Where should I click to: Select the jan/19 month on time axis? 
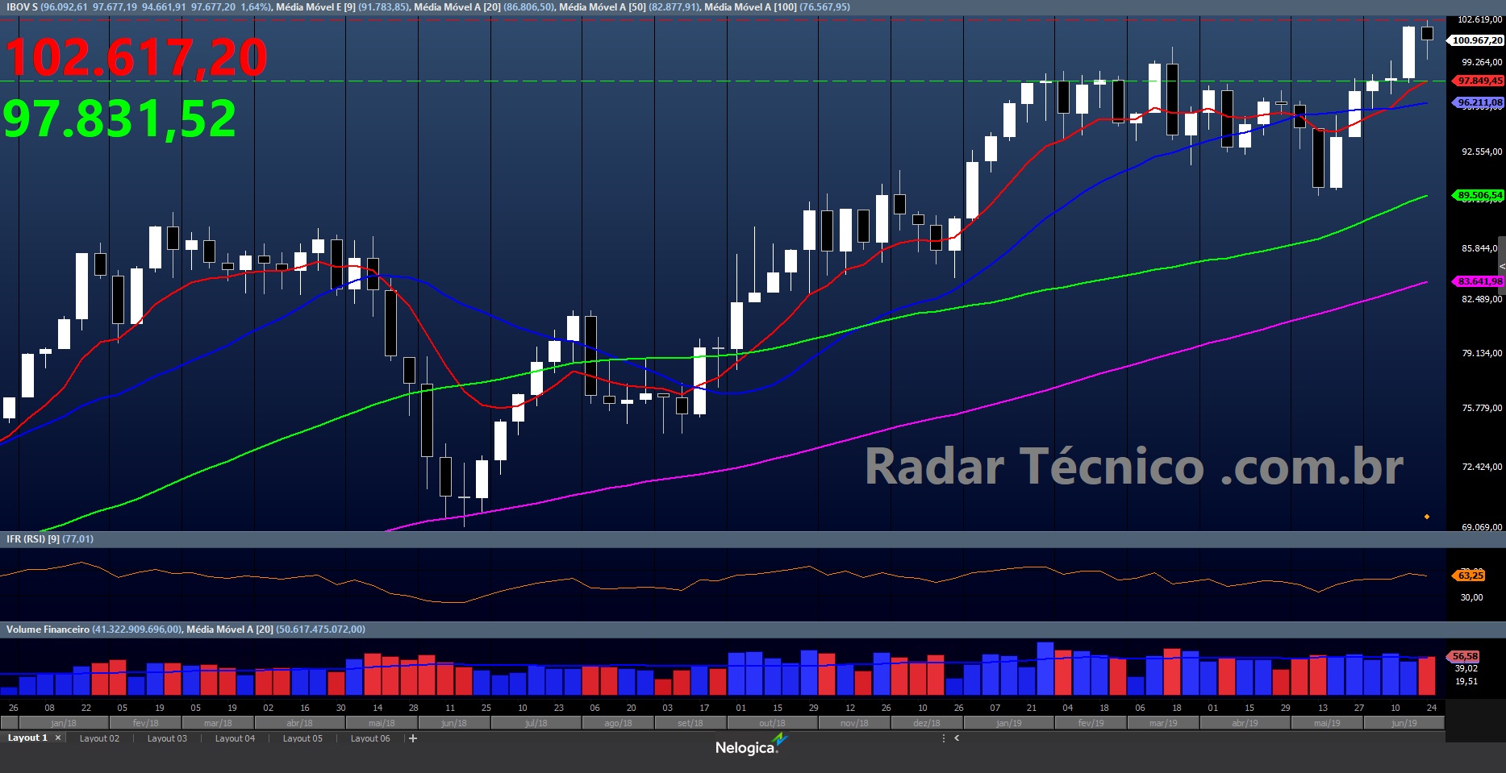click(x=1008, y=723)
